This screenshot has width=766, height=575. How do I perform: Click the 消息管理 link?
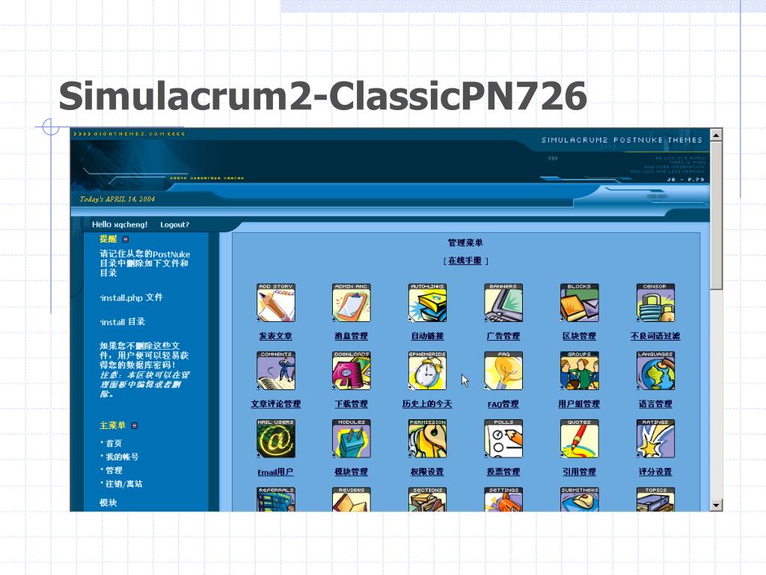[352, 336]
